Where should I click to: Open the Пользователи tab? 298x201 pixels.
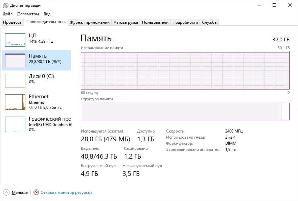tap(155, 22)
